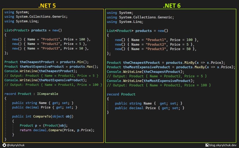Click the 'products.MaxBy(x => x.Price);' line
This screenshot has width=239, height=148.
point(171,67)
